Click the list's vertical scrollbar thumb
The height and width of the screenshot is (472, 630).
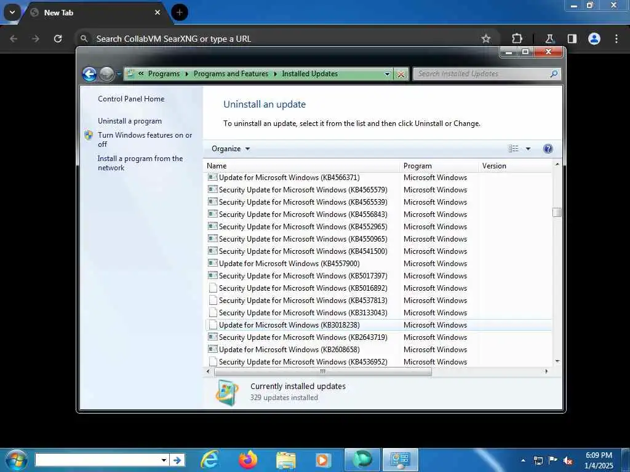pyautogui.click(x=557, y=212)
